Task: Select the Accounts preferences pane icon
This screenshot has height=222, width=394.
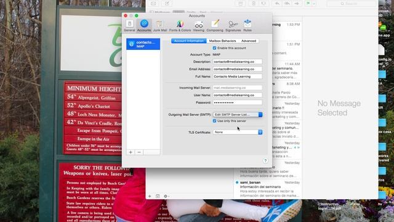Action: 144,26
